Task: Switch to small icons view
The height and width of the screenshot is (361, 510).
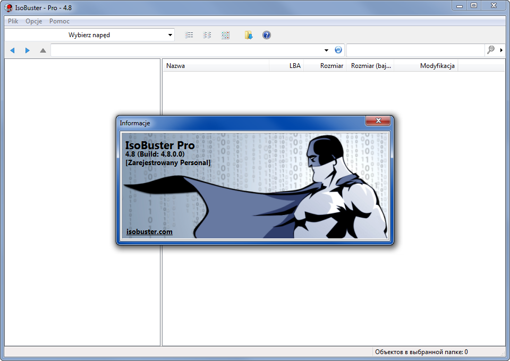Action: [x=207, y=35]
